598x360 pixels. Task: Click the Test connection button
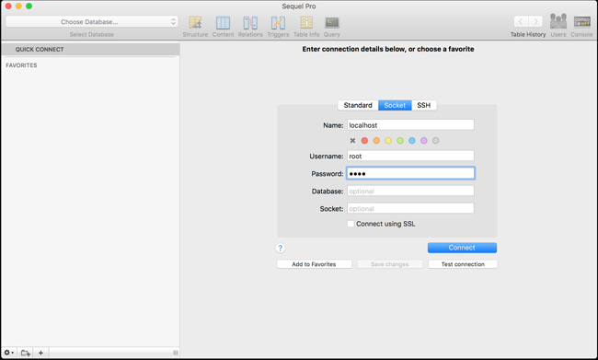coord(463,264)
